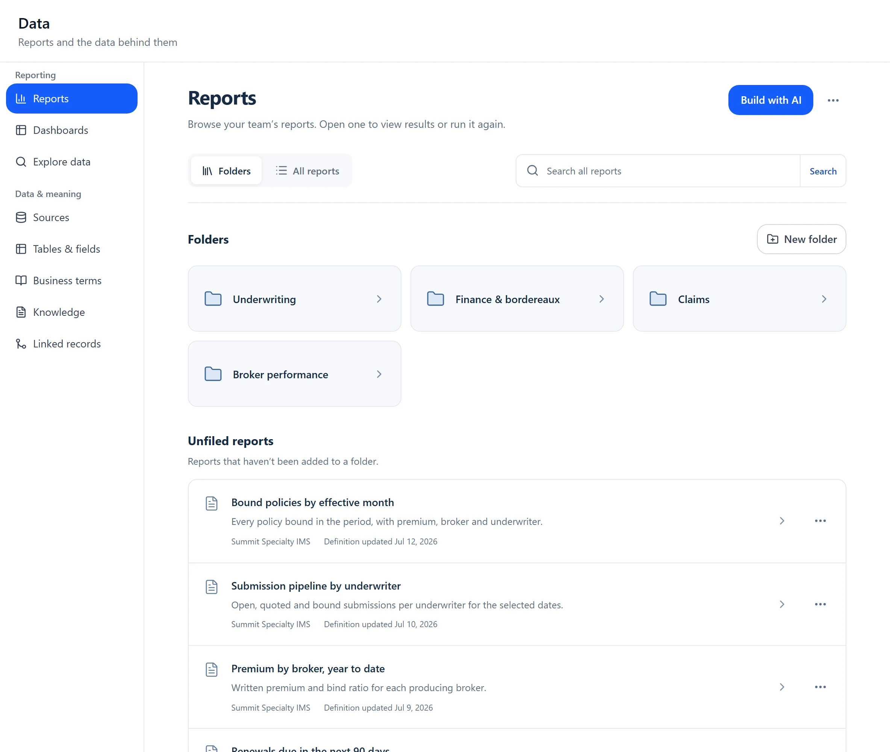Open more options for Submission pipeline report

click(x=820, y=604)
